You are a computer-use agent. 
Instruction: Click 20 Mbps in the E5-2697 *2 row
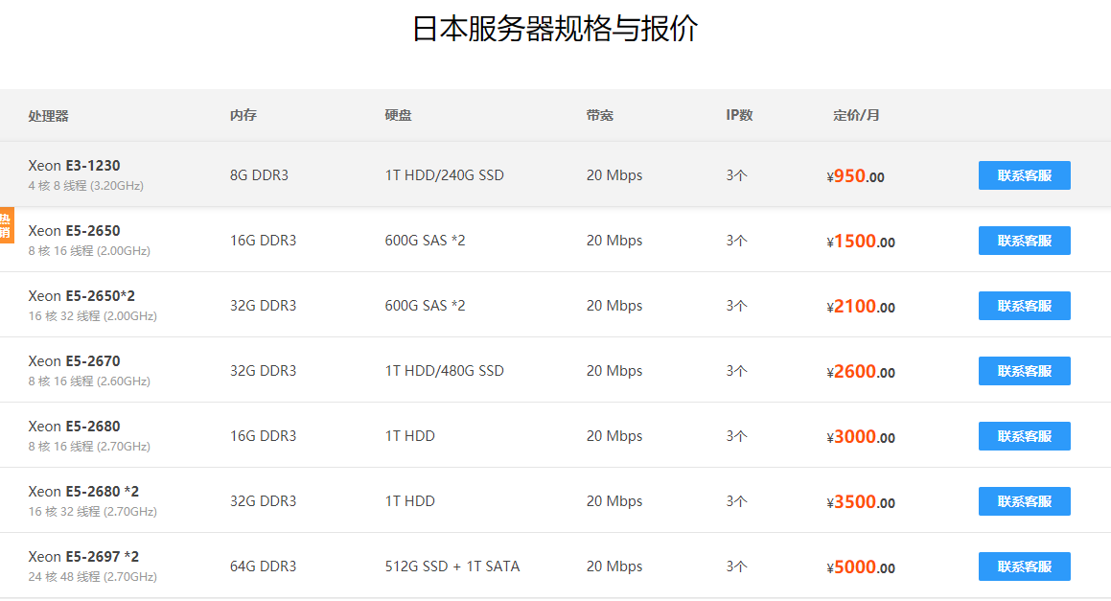click(614, 566)
